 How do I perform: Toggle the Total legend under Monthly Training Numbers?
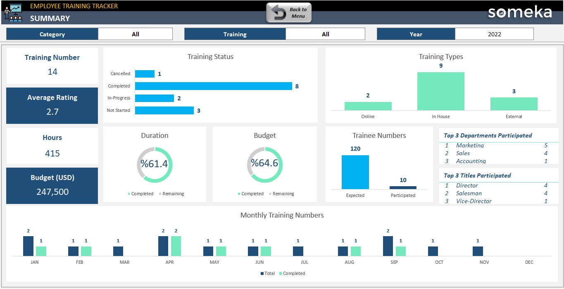[268, 273]
